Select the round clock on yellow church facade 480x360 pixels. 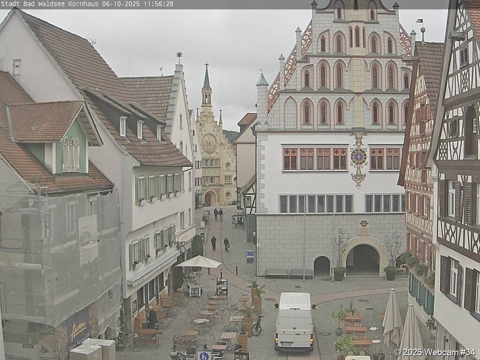point(209,143)
